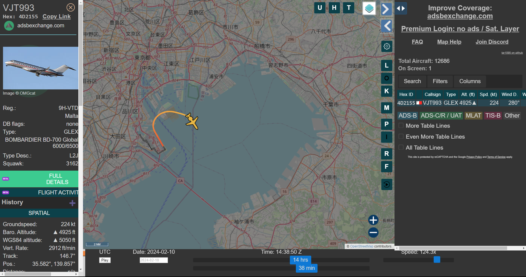Open Premium Login link
The height and width of the screenshot is (277, 526).
click(460, 29)
